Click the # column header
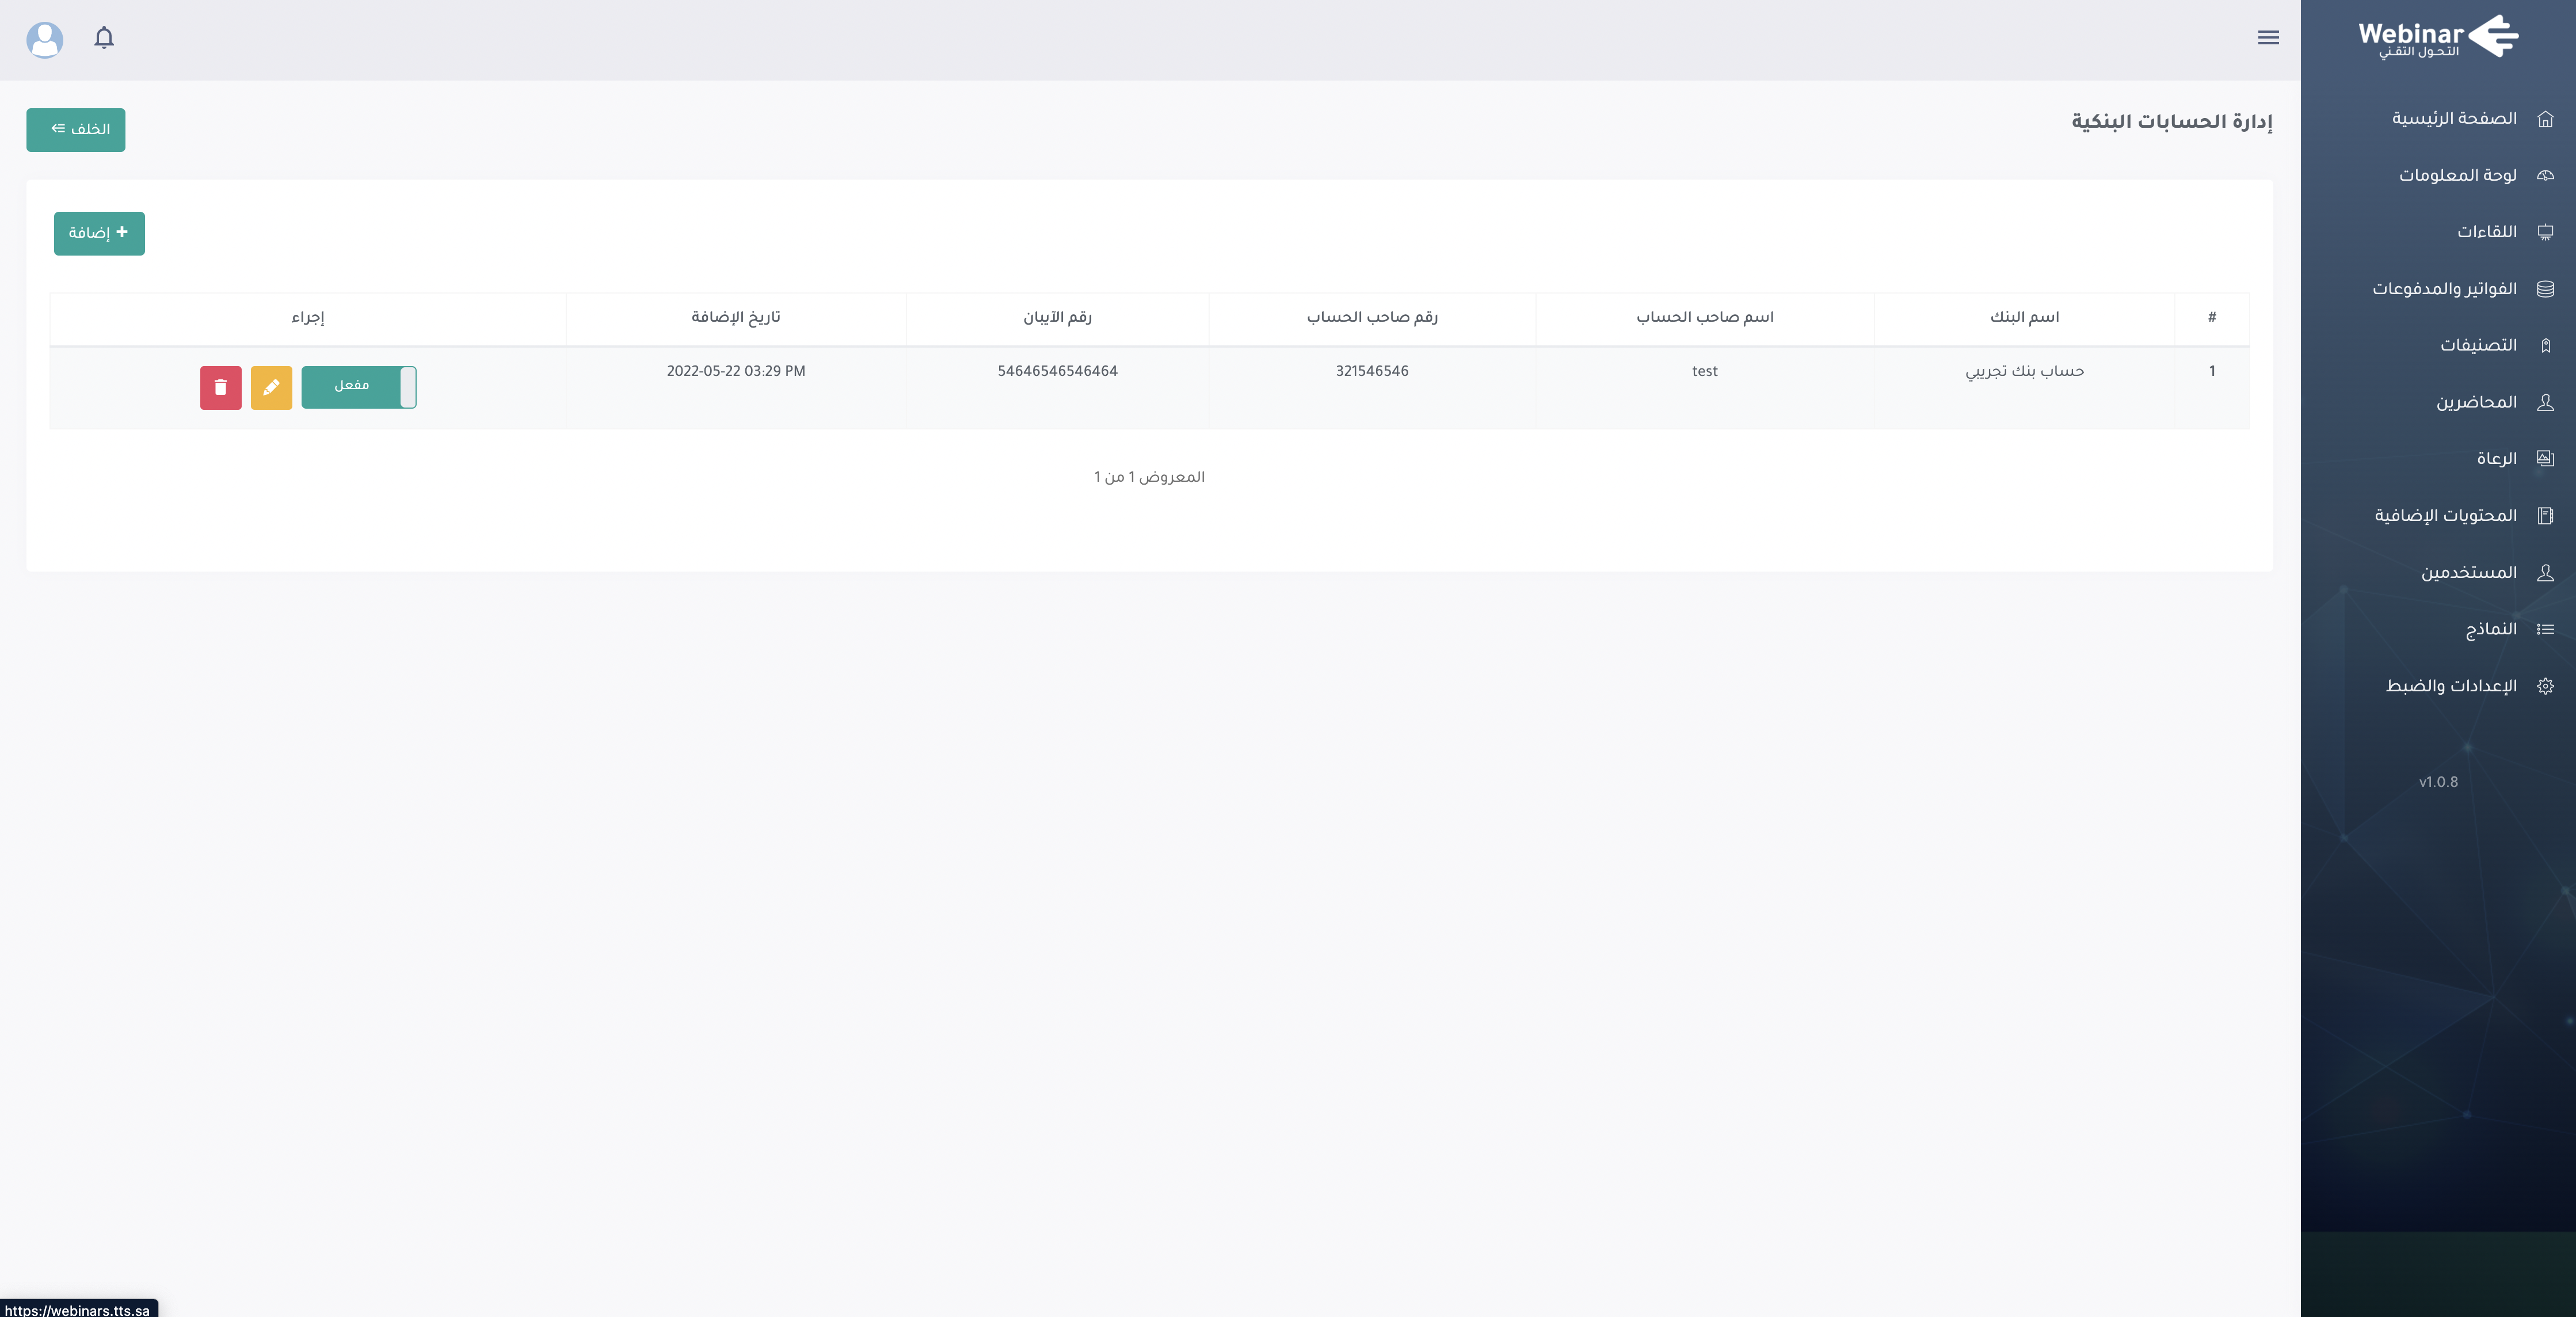This screenshot has width=2576, height=1317. coord(2212,318)
